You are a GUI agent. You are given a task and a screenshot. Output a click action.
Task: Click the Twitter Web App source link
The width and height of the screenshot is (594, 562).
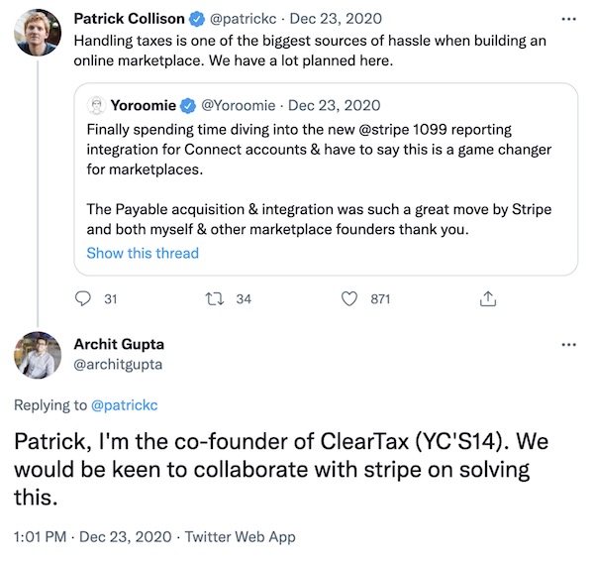pos(243,536)
